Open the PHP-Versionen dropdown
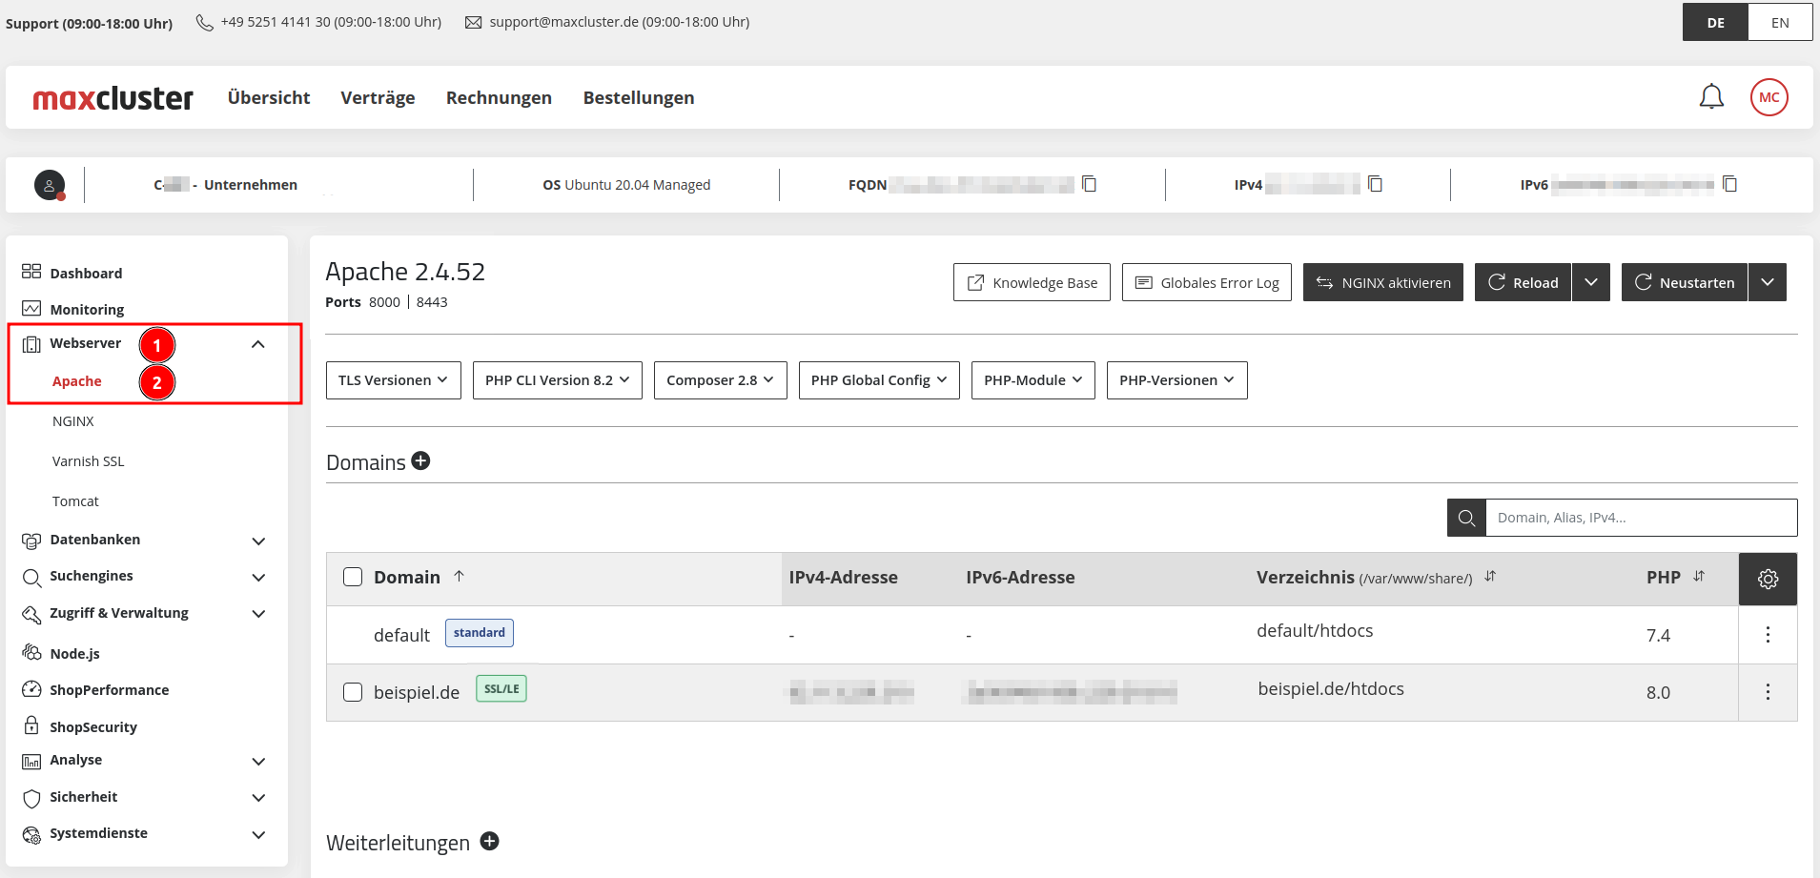 coord(1176,379)
